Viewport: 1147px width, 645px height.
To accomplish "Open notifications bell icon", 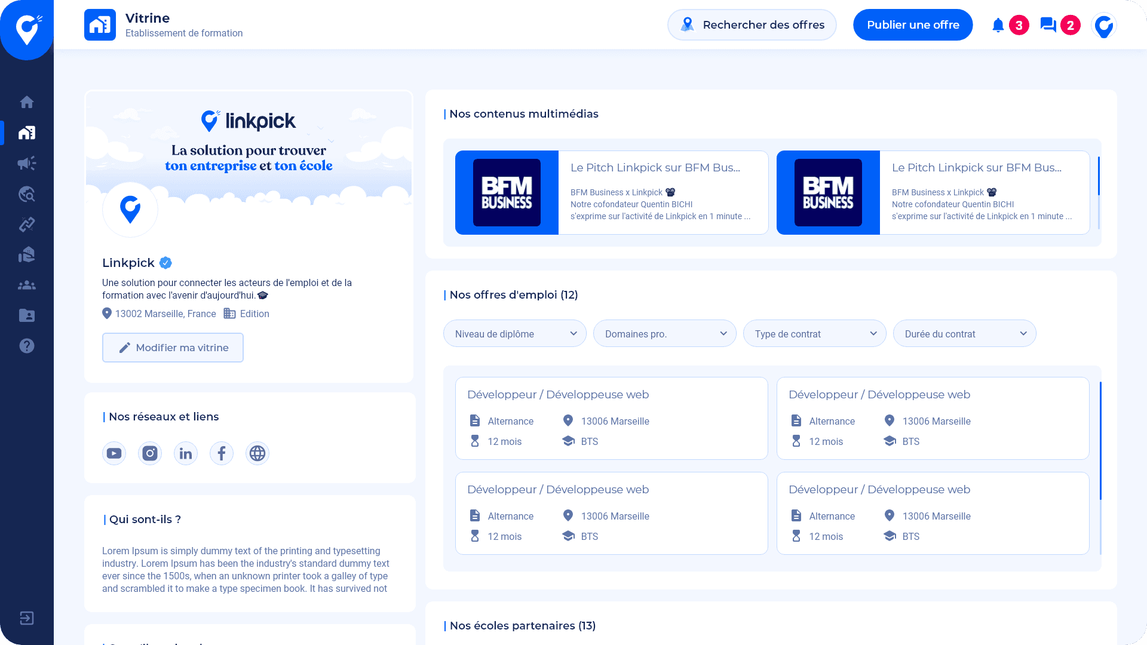I will point(998,25).
